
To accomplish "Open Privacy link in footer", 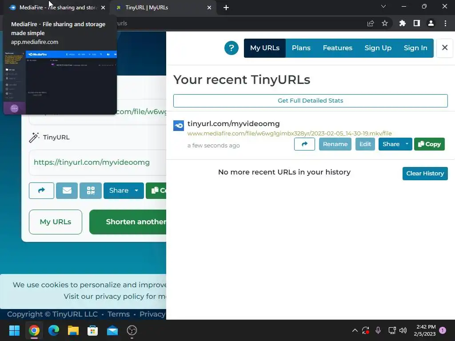I will pos(152,314).
